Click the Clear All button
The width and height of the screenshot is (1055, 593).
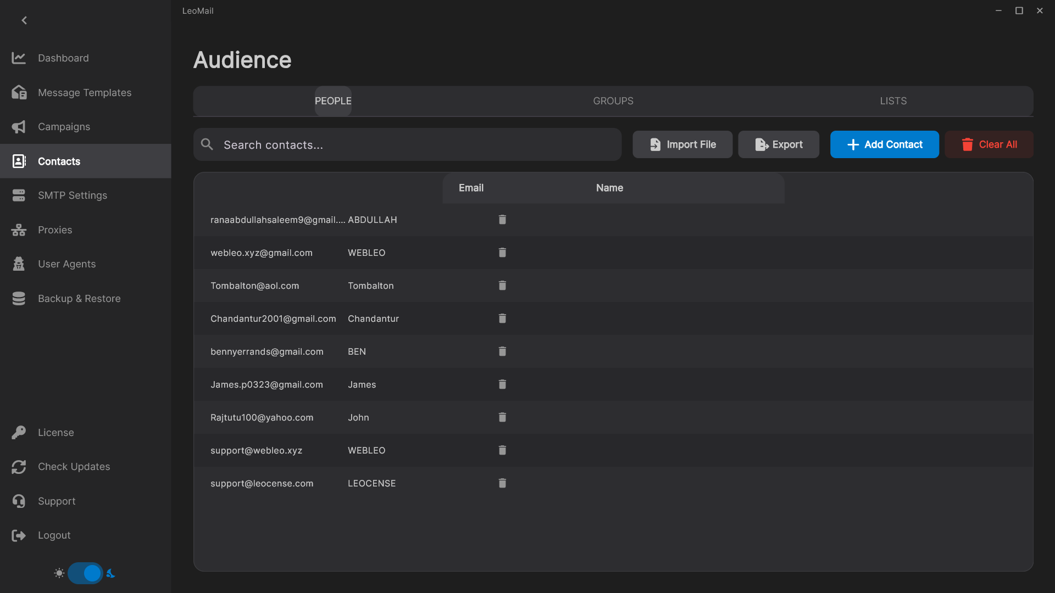click(x=989, y=144)
